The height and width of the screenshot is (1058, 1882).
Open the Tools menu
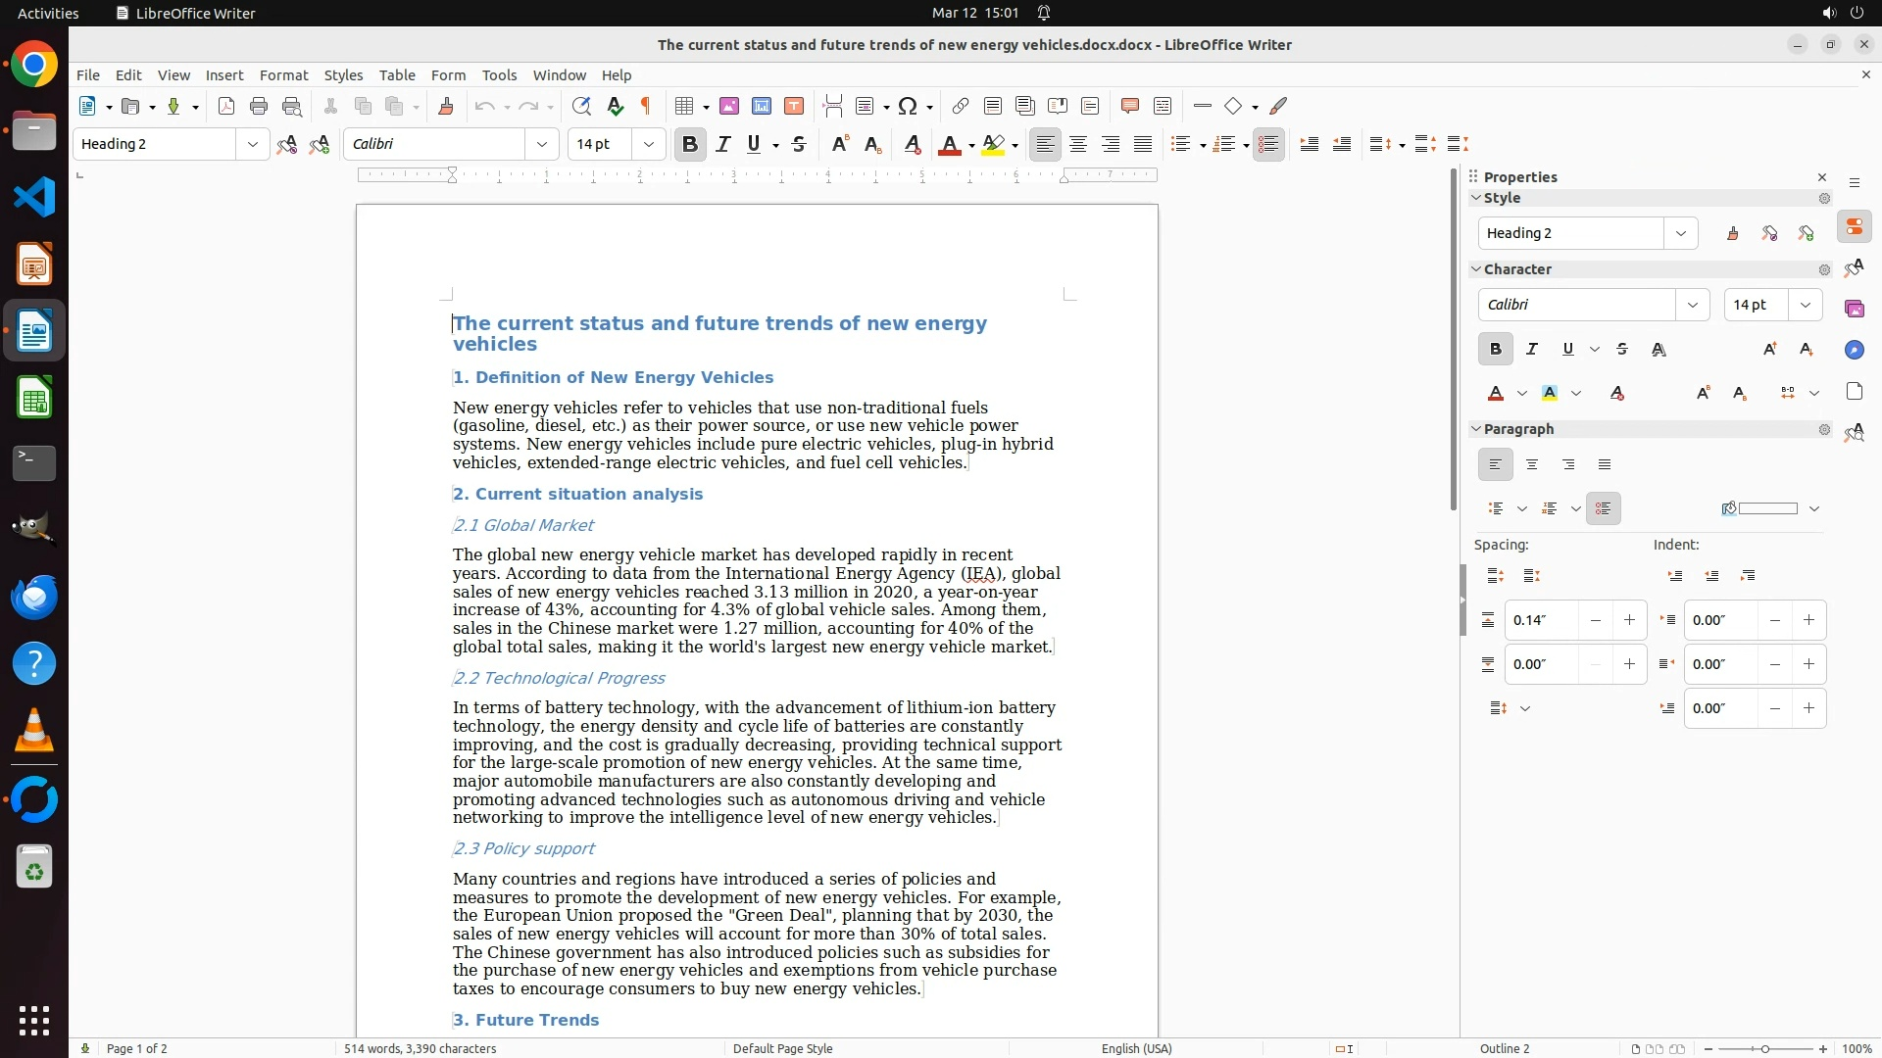499,74
